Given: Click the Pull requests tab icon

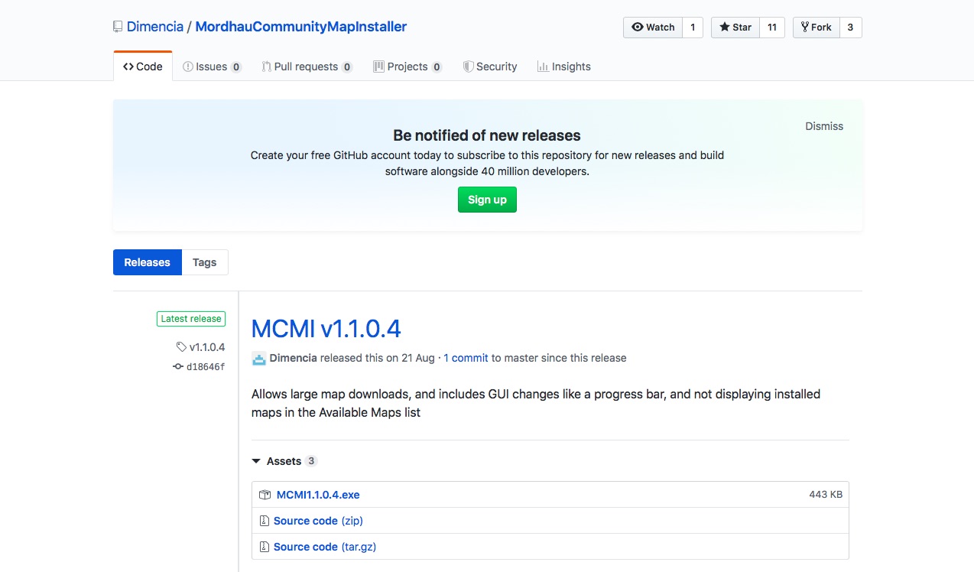Looking at the screenshot, I should (266, 67).
